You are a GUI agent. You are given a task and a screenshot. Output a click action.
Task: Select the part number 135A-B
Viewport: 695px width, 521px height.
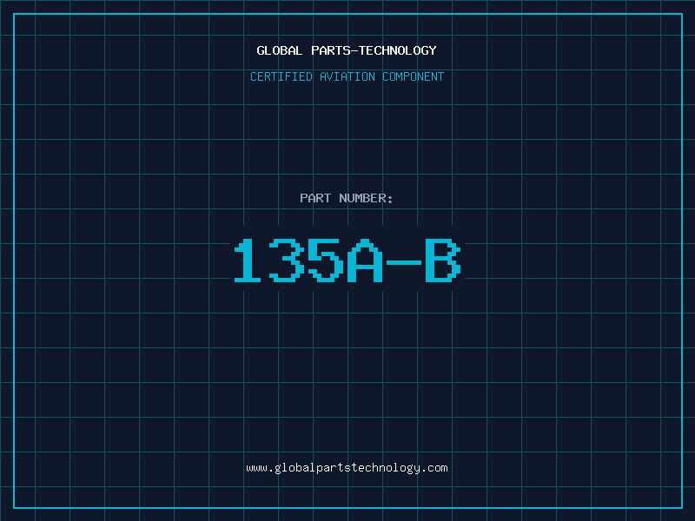(347, 260)
